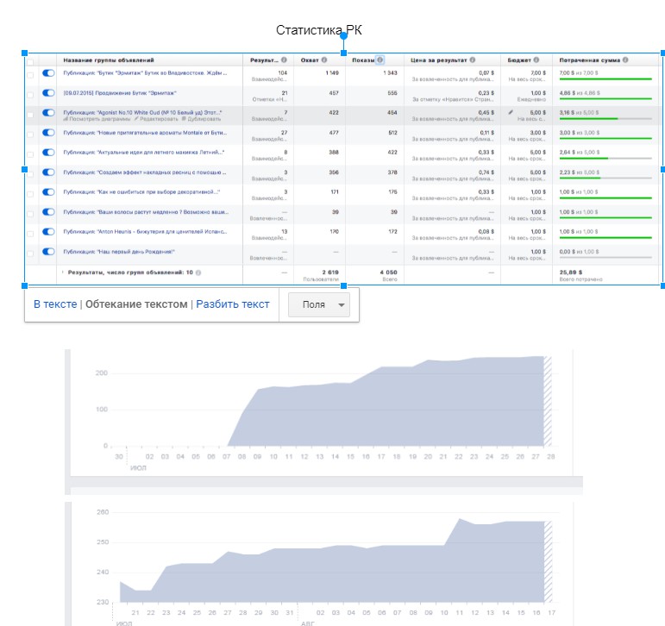Open the Бутик Эрмитаж Владивостоке publication link
The width and height of the screenshot is (665, 626).
pos(145,73)
